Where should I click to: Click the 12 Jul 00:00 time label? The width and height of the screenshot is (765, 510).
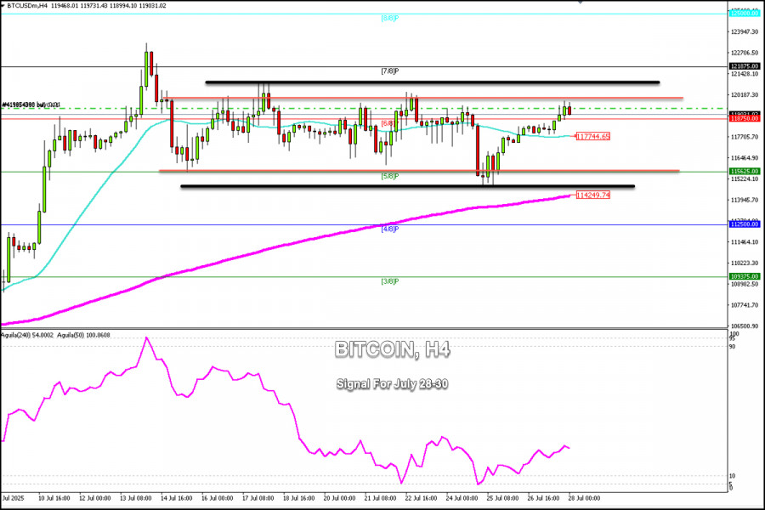(94, 498)
